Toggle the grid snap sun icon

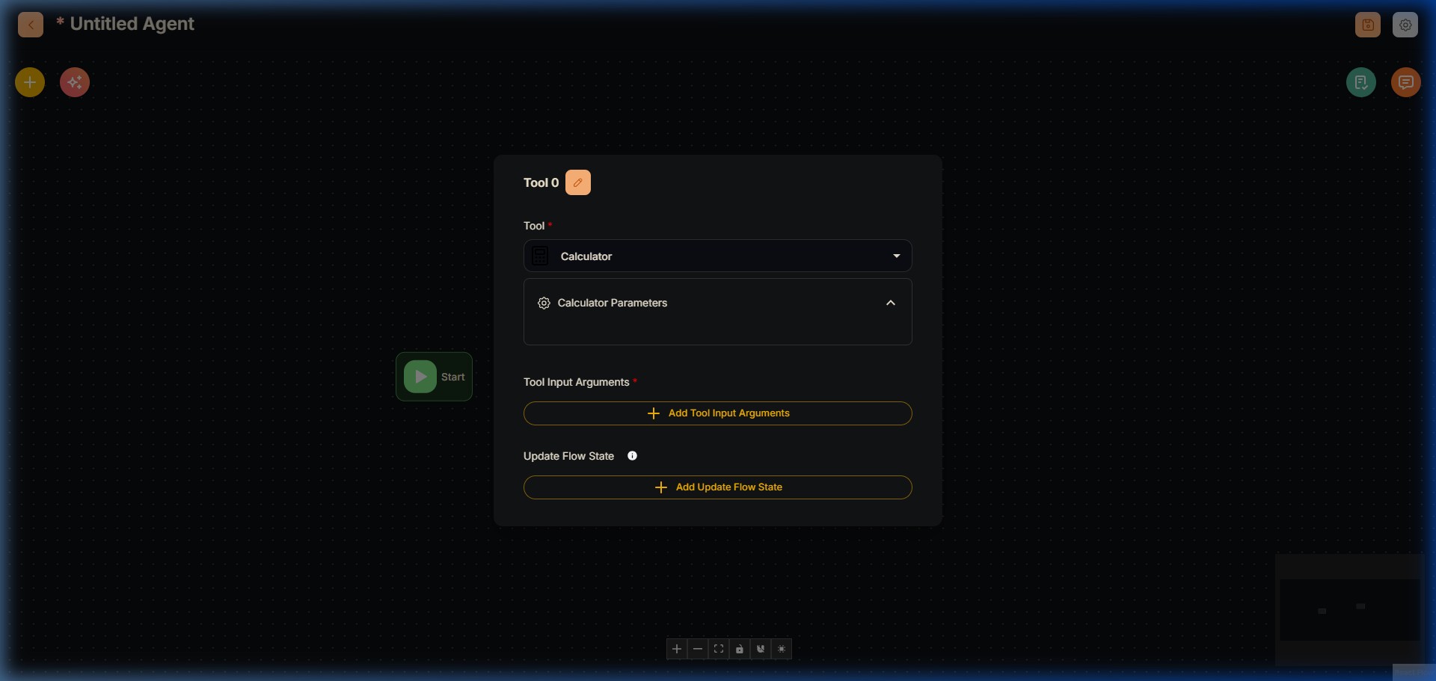coord(781,649)
